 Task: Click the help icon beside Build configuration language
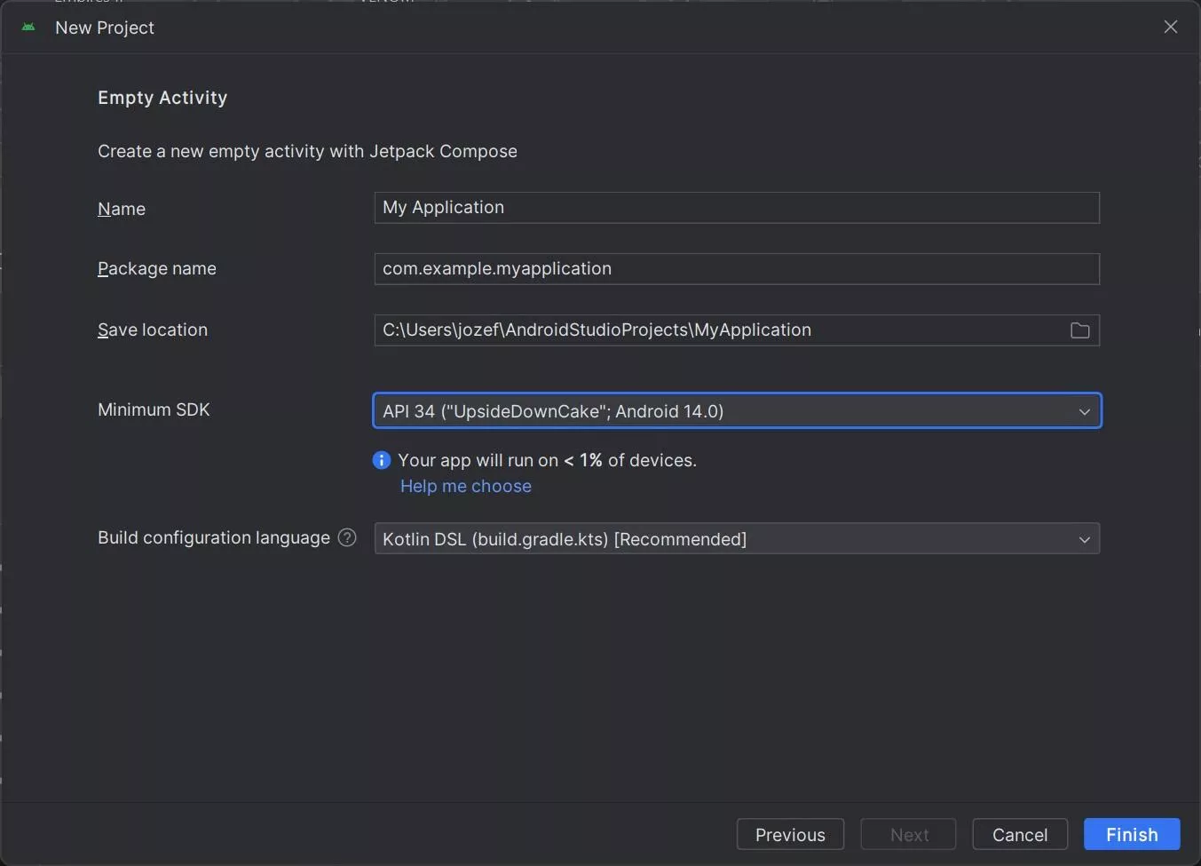pos(347,537)
